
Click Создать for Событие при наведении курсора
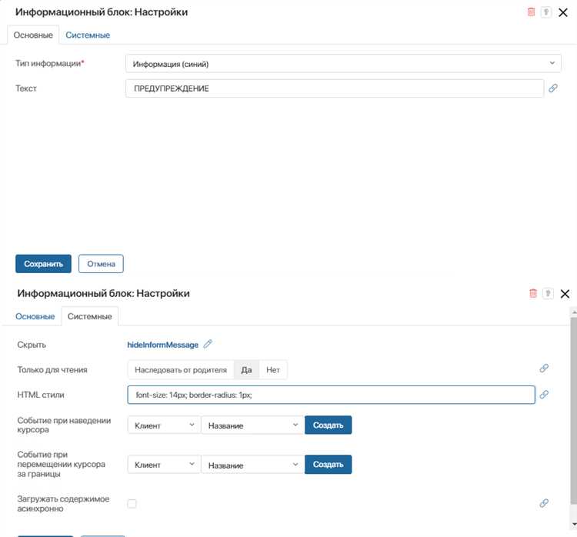[329, 425]
